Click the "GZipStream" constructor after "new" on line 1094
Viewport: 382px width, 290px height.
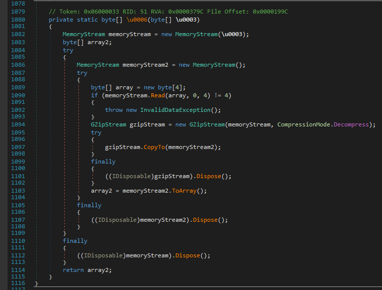click(207, 125)
